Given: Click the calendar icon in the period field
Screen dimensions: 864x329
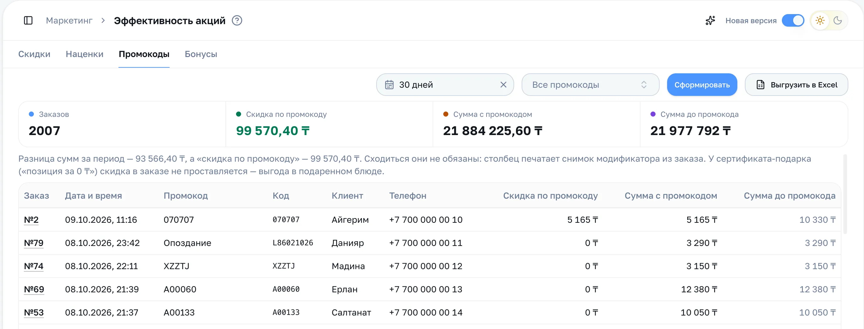Looking at the screenshot, I should point(389,85).
